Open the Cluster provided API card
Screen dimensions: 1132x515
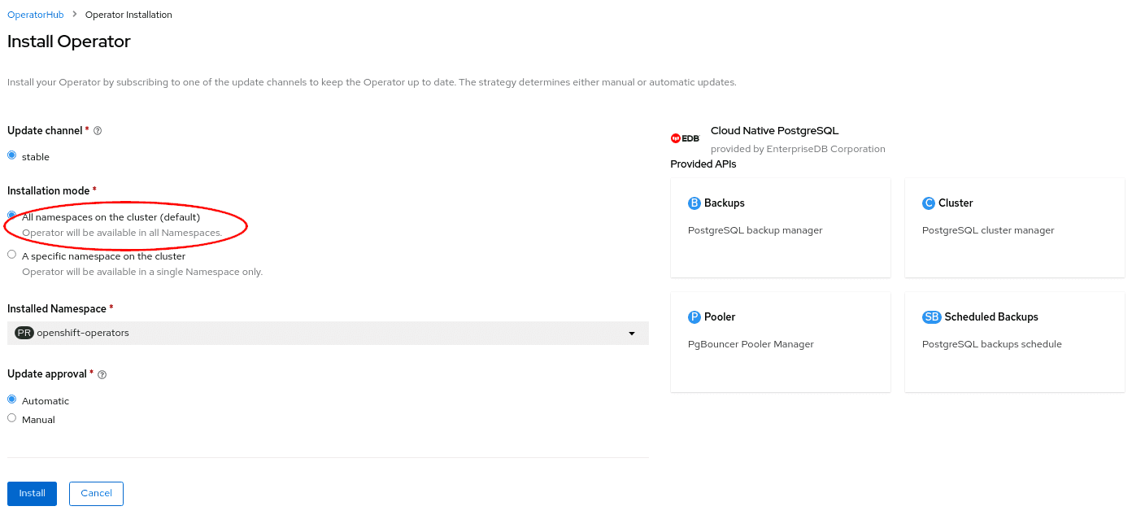click(1014, 228)
